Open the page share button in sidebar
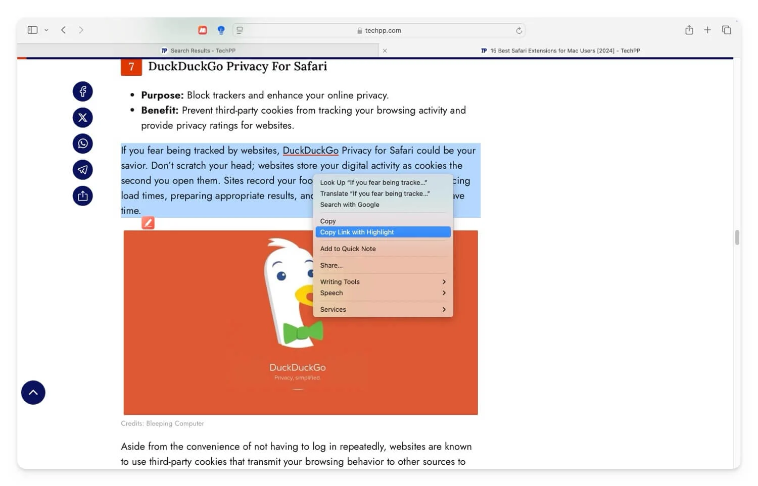Image resolution: width=758 pixels, height=486 pixels. point(83,196)
